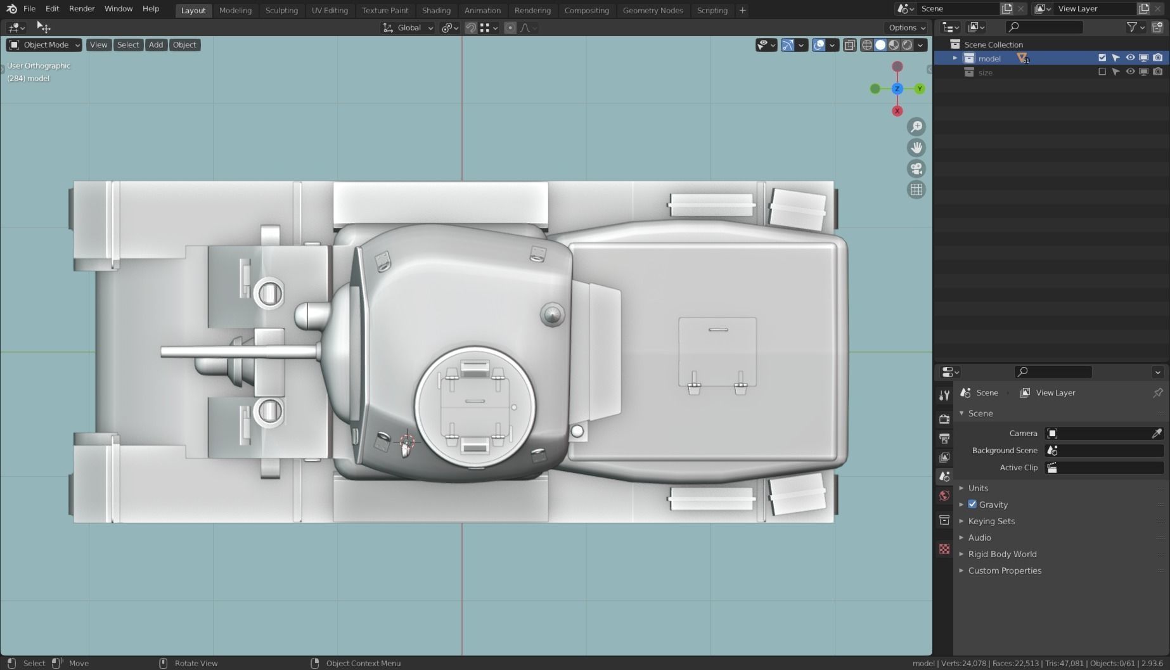Open the Object Mode dropdown
The width and height of the screenshot is (1170, 670).
(44, 45)
